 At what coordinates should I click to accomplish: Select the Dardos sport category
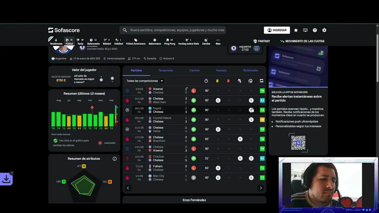(206, 41)
